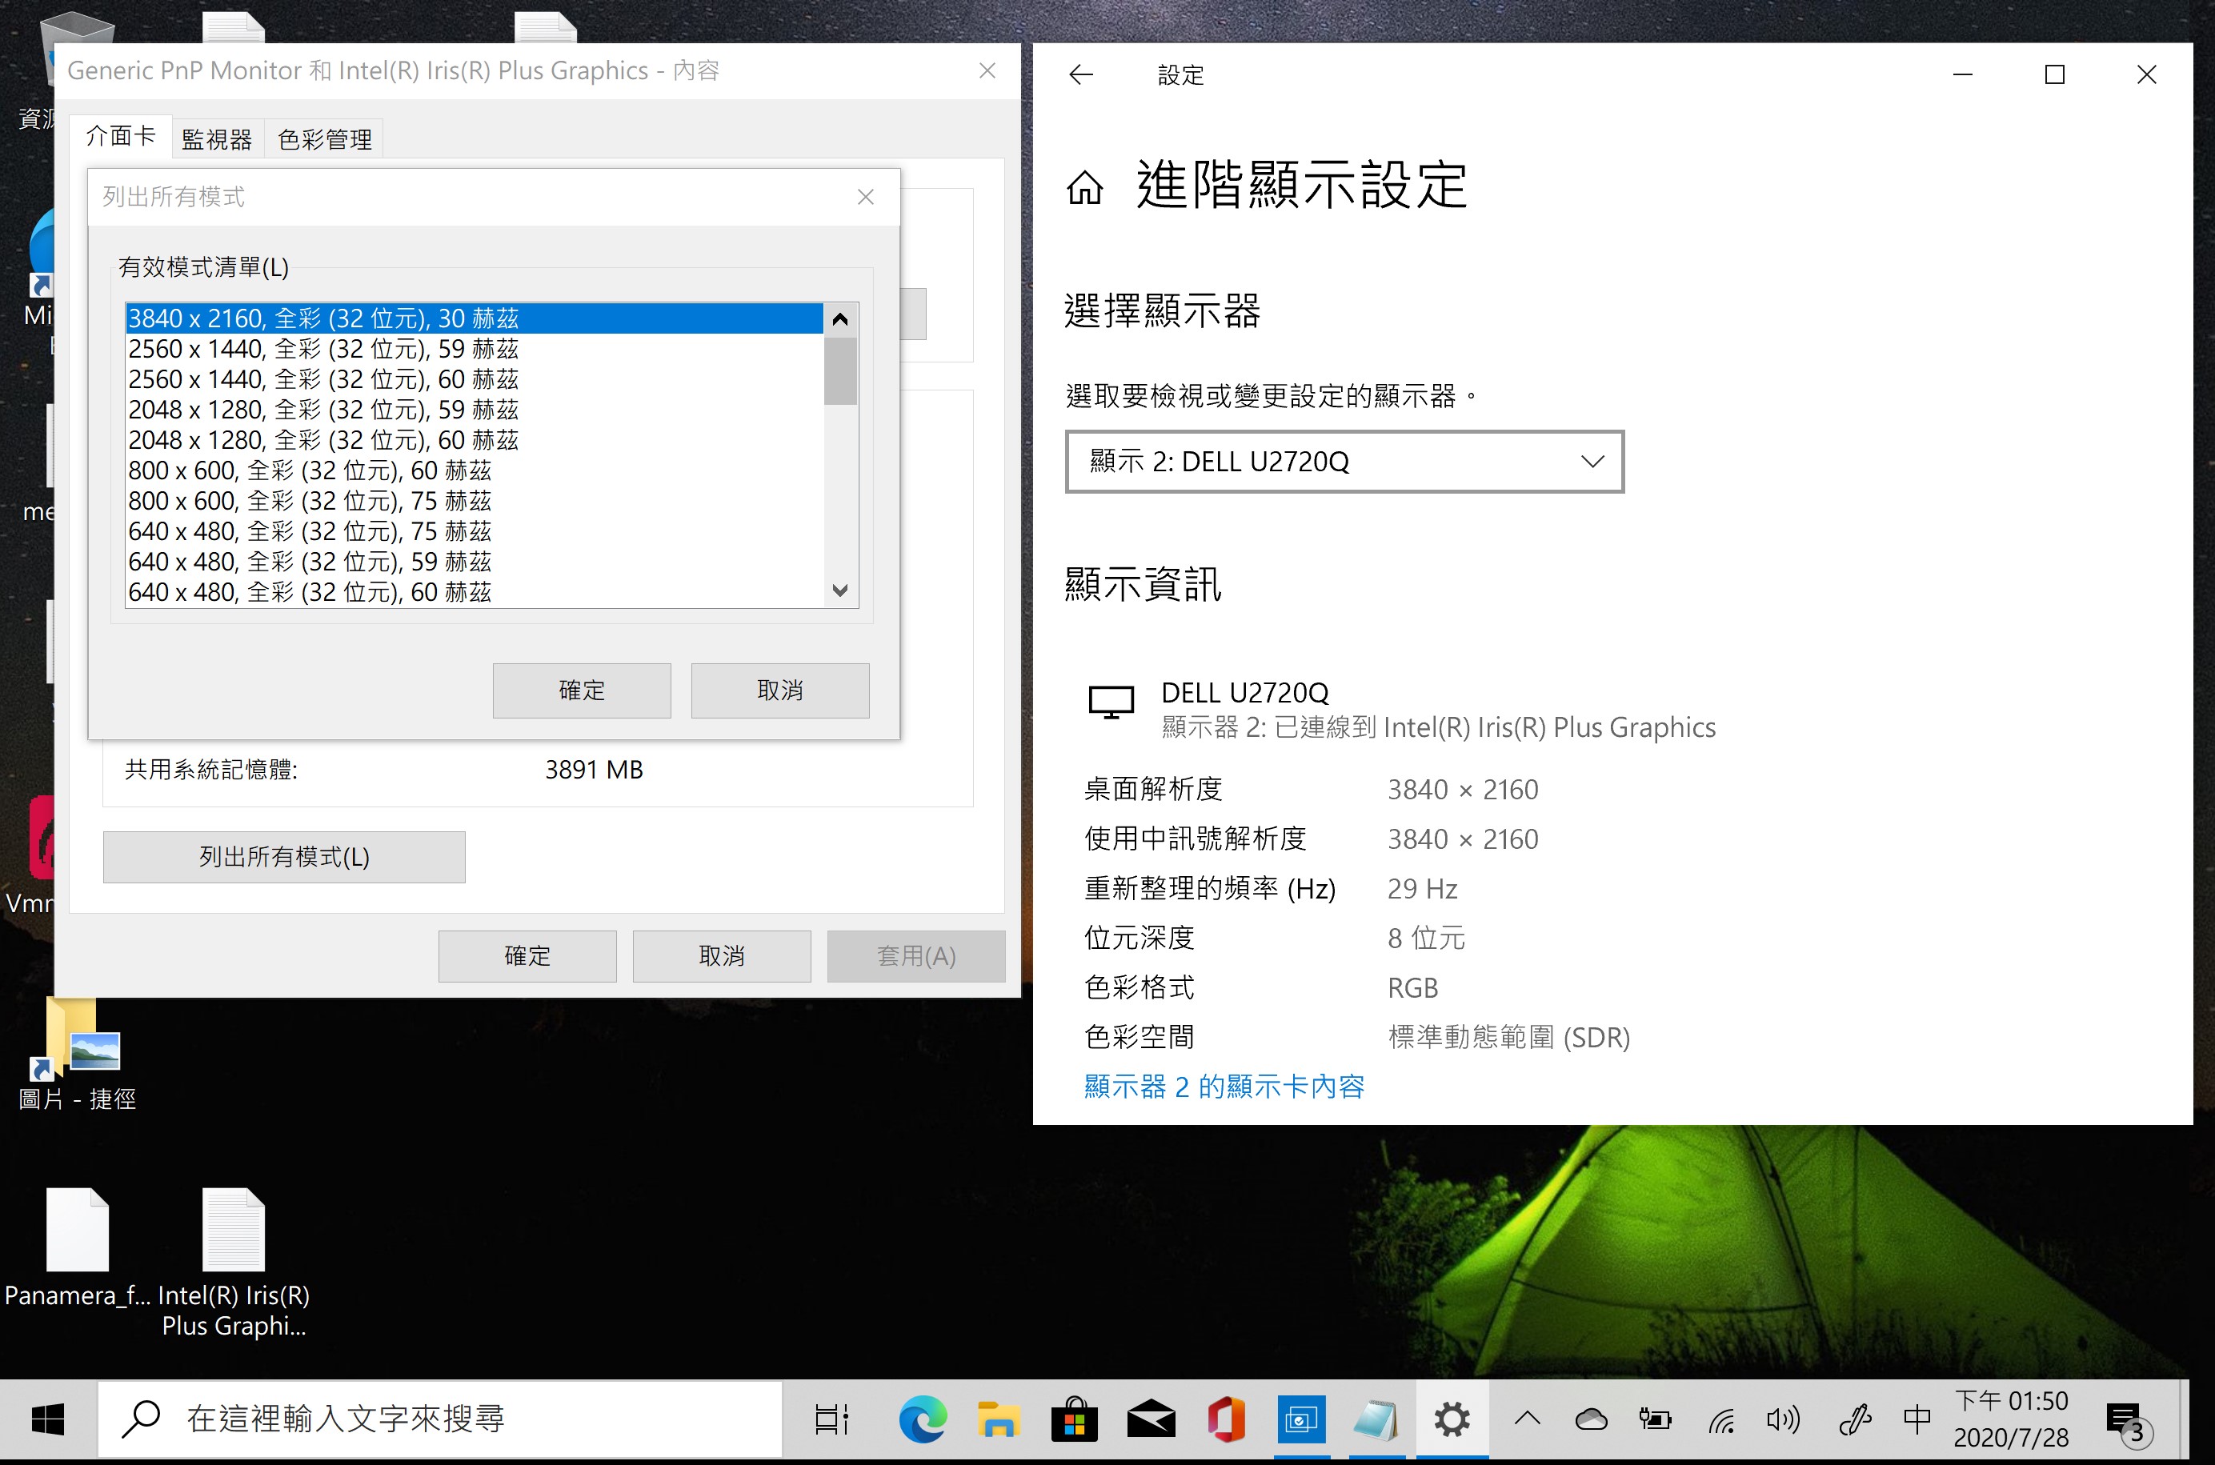Click the volume icon in the system tray

pos(1782,1420)
